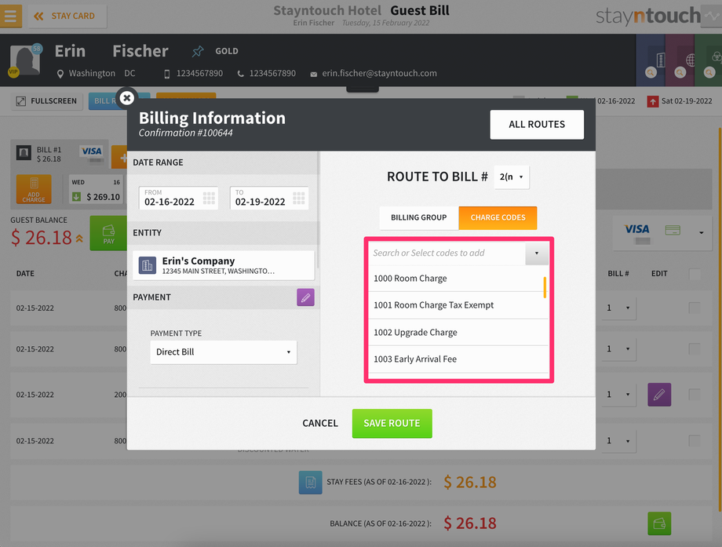Click the Add Charge orange button
This screenshot has width=722, height=547.
point(34,189)
